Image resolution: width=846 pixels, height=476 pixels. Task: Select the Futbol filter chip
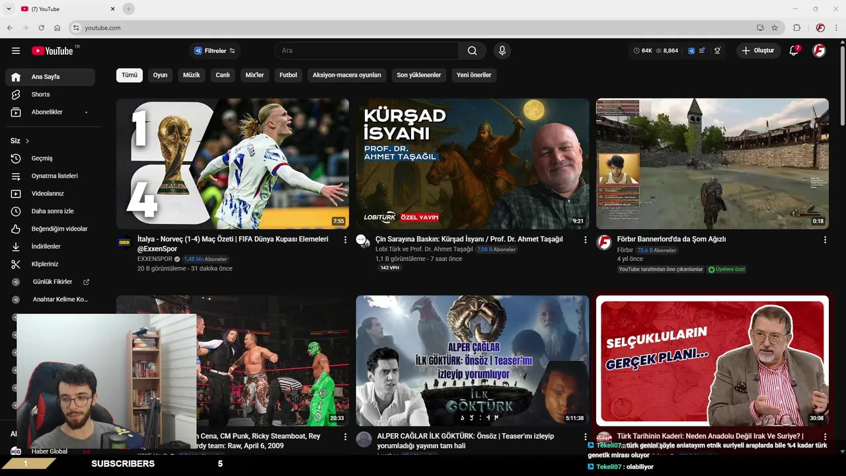(x=288, y=75)
